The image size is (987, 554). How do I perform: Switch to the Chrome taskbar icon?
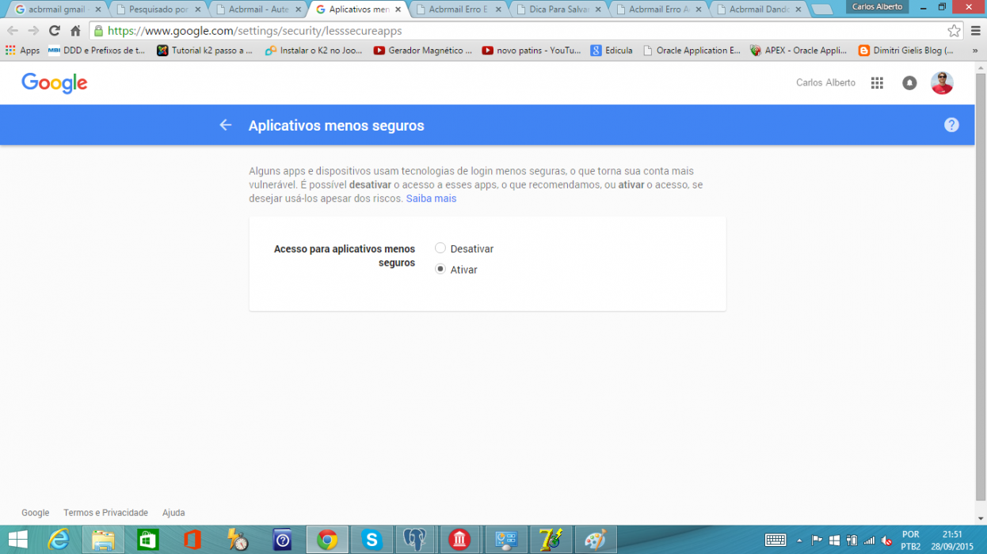[x=326, y=540]
